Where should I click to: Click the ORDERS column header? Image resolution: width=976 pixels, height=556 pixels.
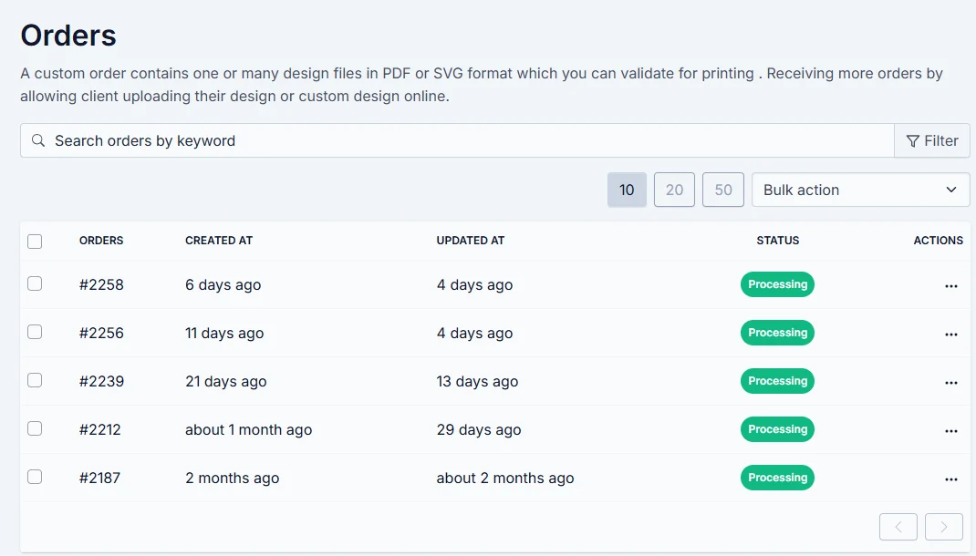tap(101, 241)
